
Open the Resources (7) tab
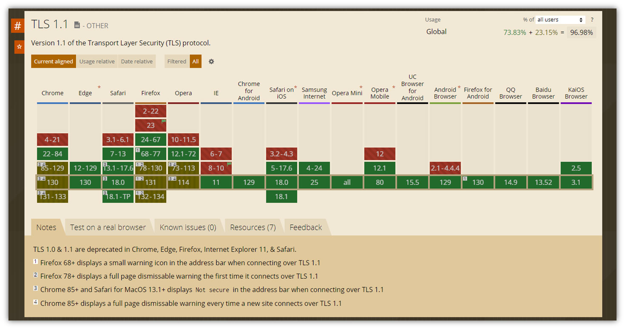coord(253,227)
